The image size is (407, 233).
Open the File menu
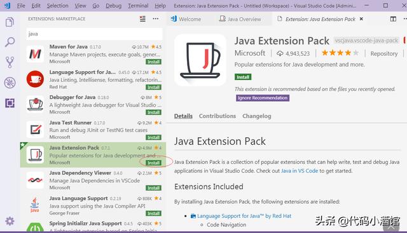21,6
